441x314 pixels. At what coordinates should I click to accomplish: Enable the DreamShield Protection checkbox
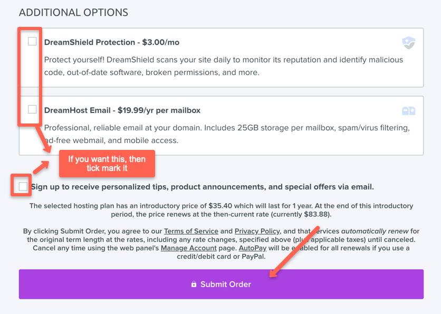32,41
